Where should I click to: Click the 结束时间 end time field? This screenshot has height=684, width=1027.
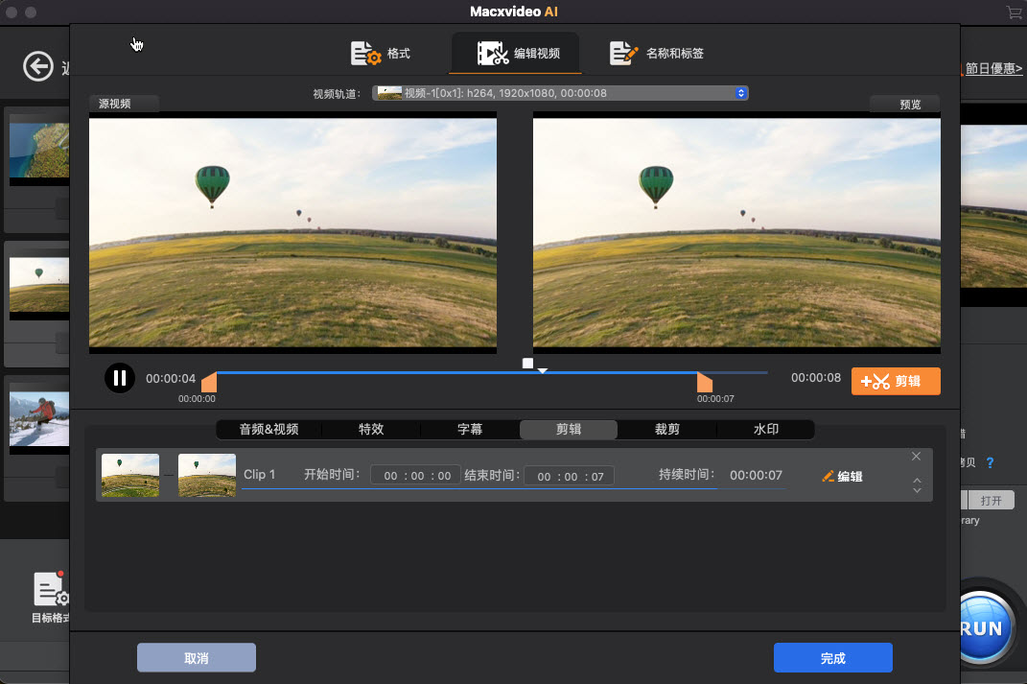(x=570, y=476)
